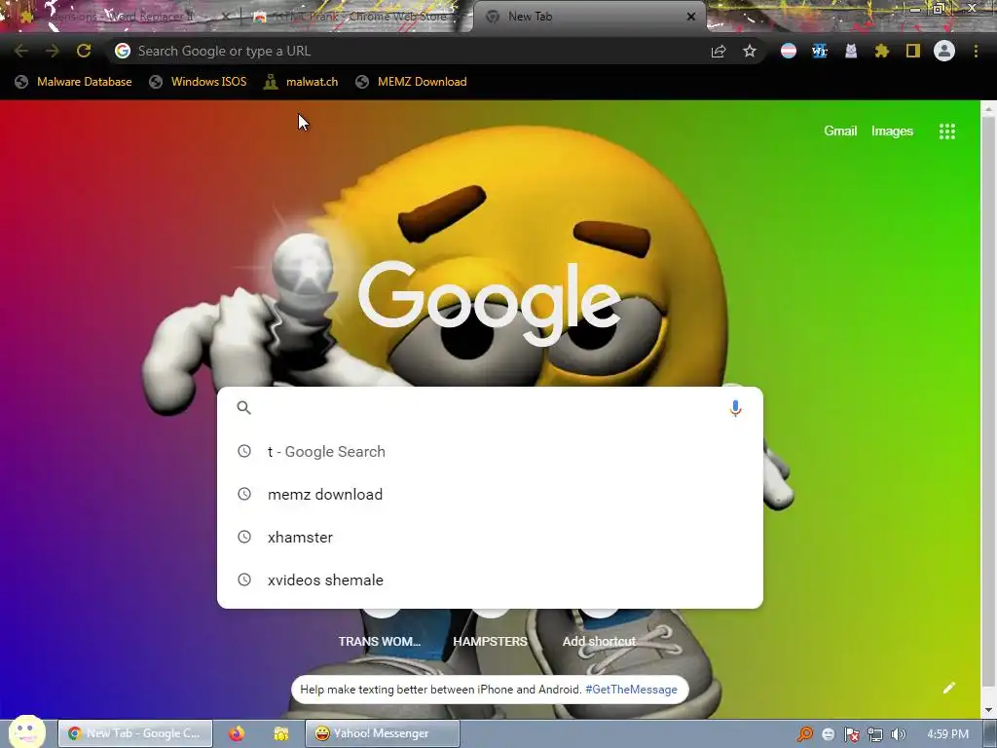Open the Start menu smiley button
This screenshot has width=997, height=748.
coord(26,730)
